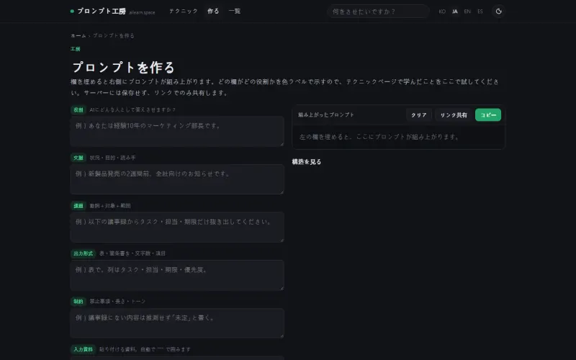This screenshot has width=576, height=360.
Task: Expand the 構造を見る section
Action: (x=307, y=161)
